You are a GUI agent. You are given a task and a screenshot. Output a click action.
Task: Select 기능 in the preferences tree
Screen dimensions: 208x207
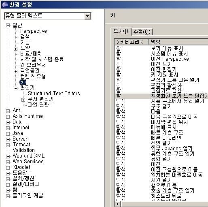pyautogui.click(x=25, y=42)
